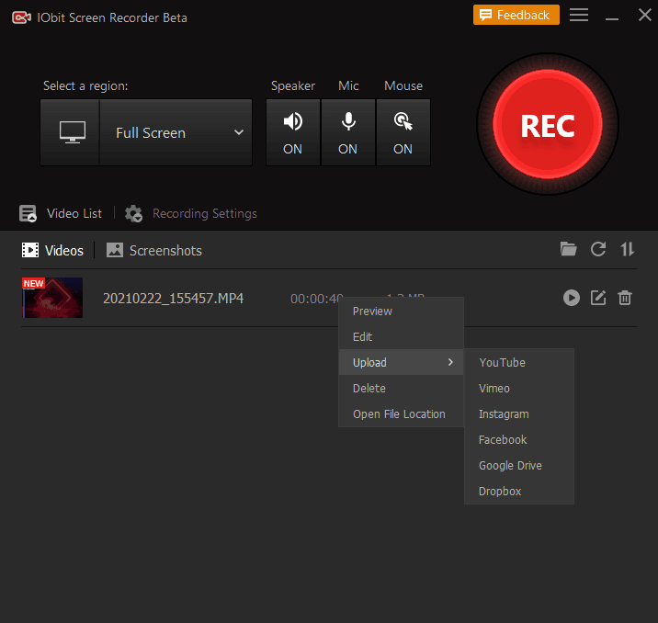Start recording with the REC button
This screenshot has width=658, height=623.
click(548, 124)
